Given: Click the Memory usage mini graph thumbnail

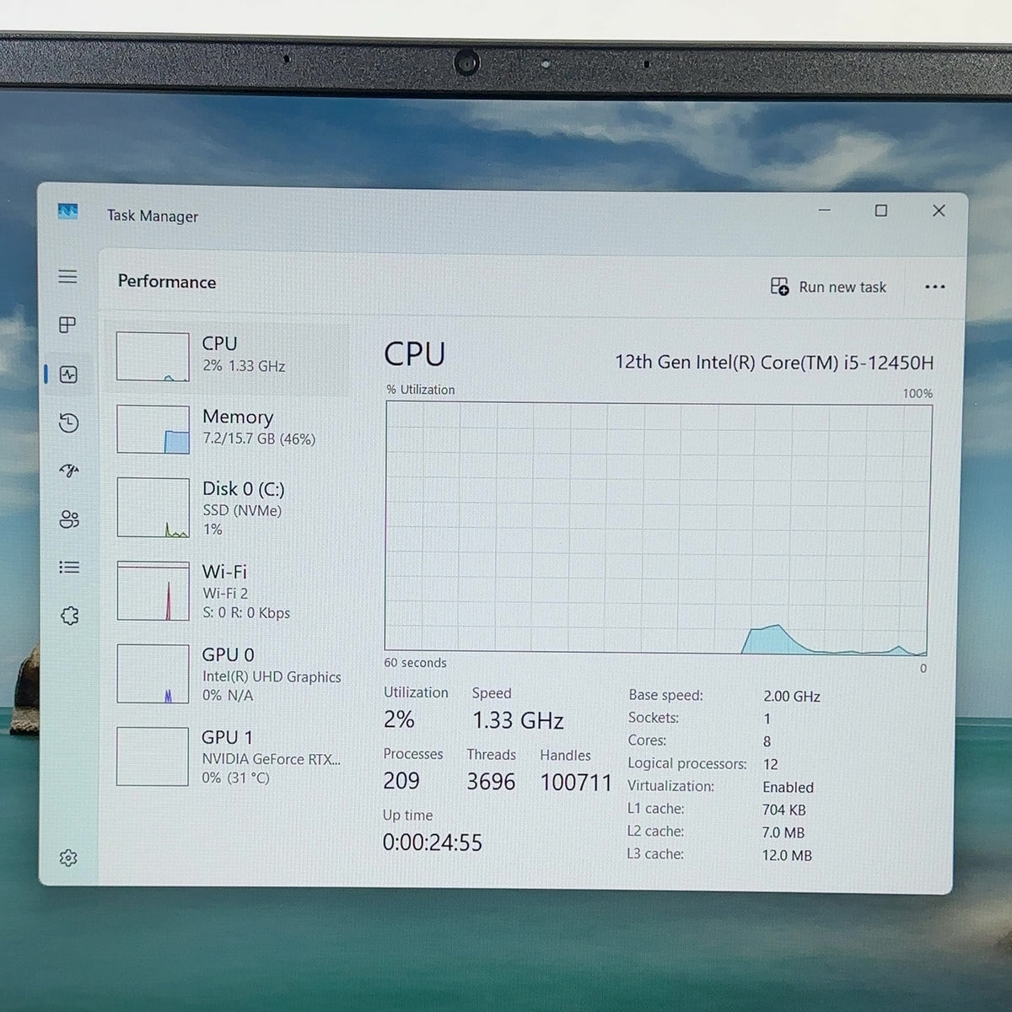Looking at the screenshot, I should pyautogui.click(x=153, y=429).
